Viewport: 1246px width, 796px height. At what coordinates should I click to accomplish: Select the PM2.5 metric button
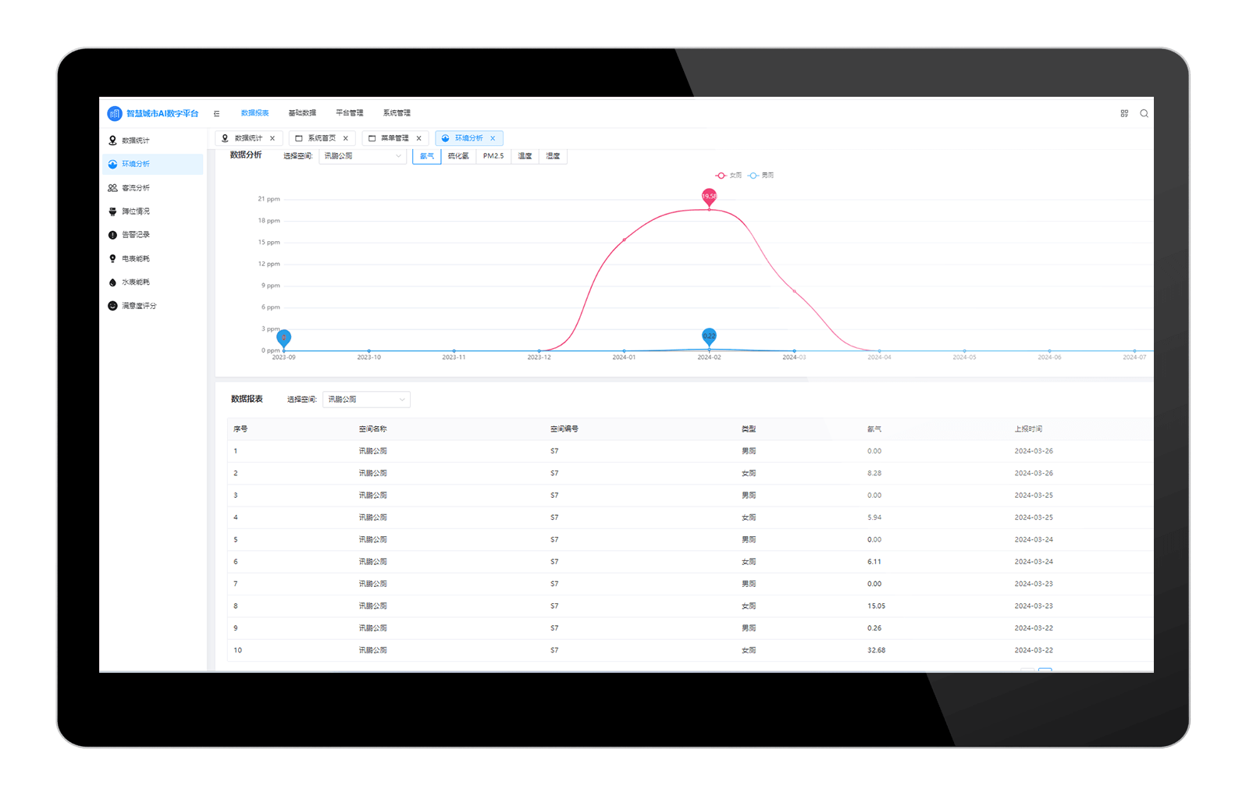click(x=493, y=156)
